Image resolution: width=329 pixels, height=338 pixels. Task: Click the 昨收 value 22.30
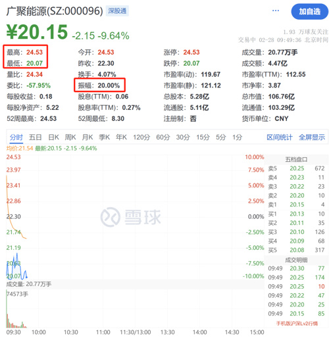pyautogui.click(x=106, y=64)
